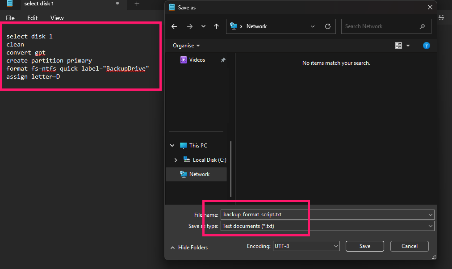Open the Organise menu
Image resolution: width=452 pixels, height=269 pixels.
click(186, 46)
